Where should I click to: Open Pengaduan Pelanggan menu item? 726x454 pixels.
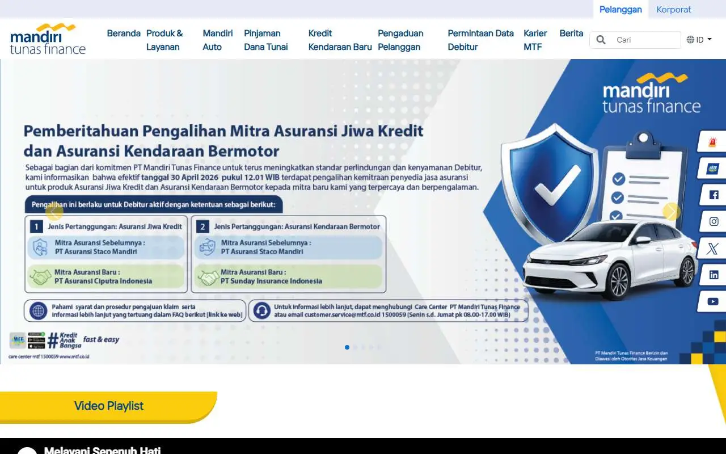point(400,40)
